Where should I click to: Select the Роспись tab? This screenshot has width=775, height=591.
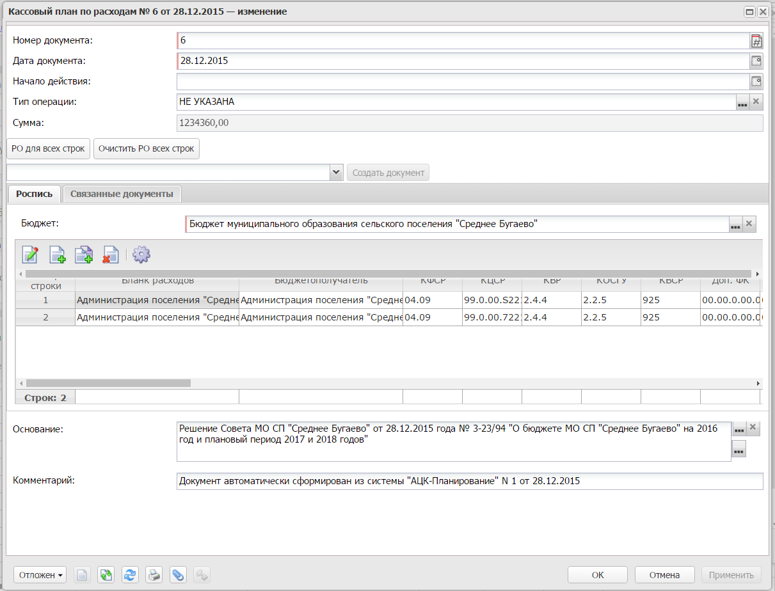pos(34,194)
